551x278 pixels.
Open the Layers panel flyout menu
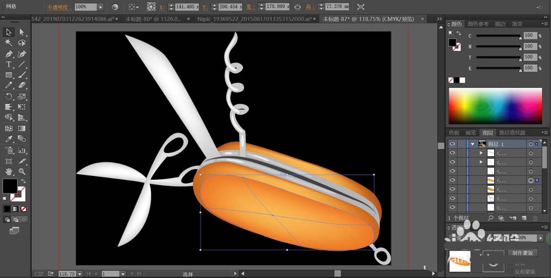(x=544, y=133)
